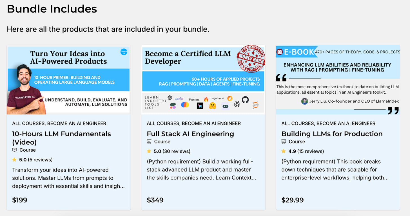
Task: Click the 10-Hour Primer blue banner text
Action: pos(74,80)
